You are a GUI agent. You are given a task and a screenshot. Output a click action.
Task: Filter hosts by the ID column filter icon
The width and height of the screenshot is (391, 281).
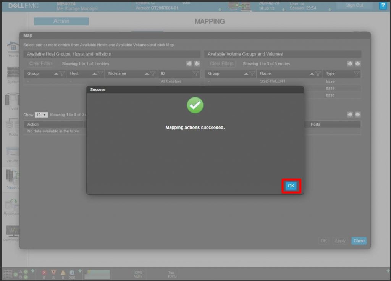(196, 74)
